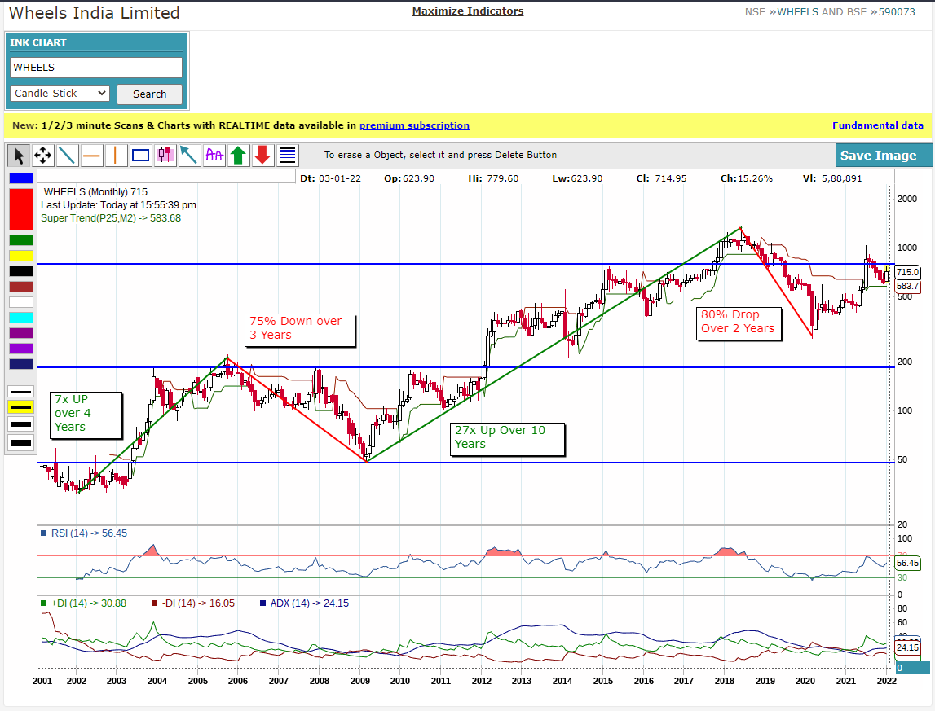935x711 pixels.
Task: Click the +DI (14) indicator label
Action: 83,603
